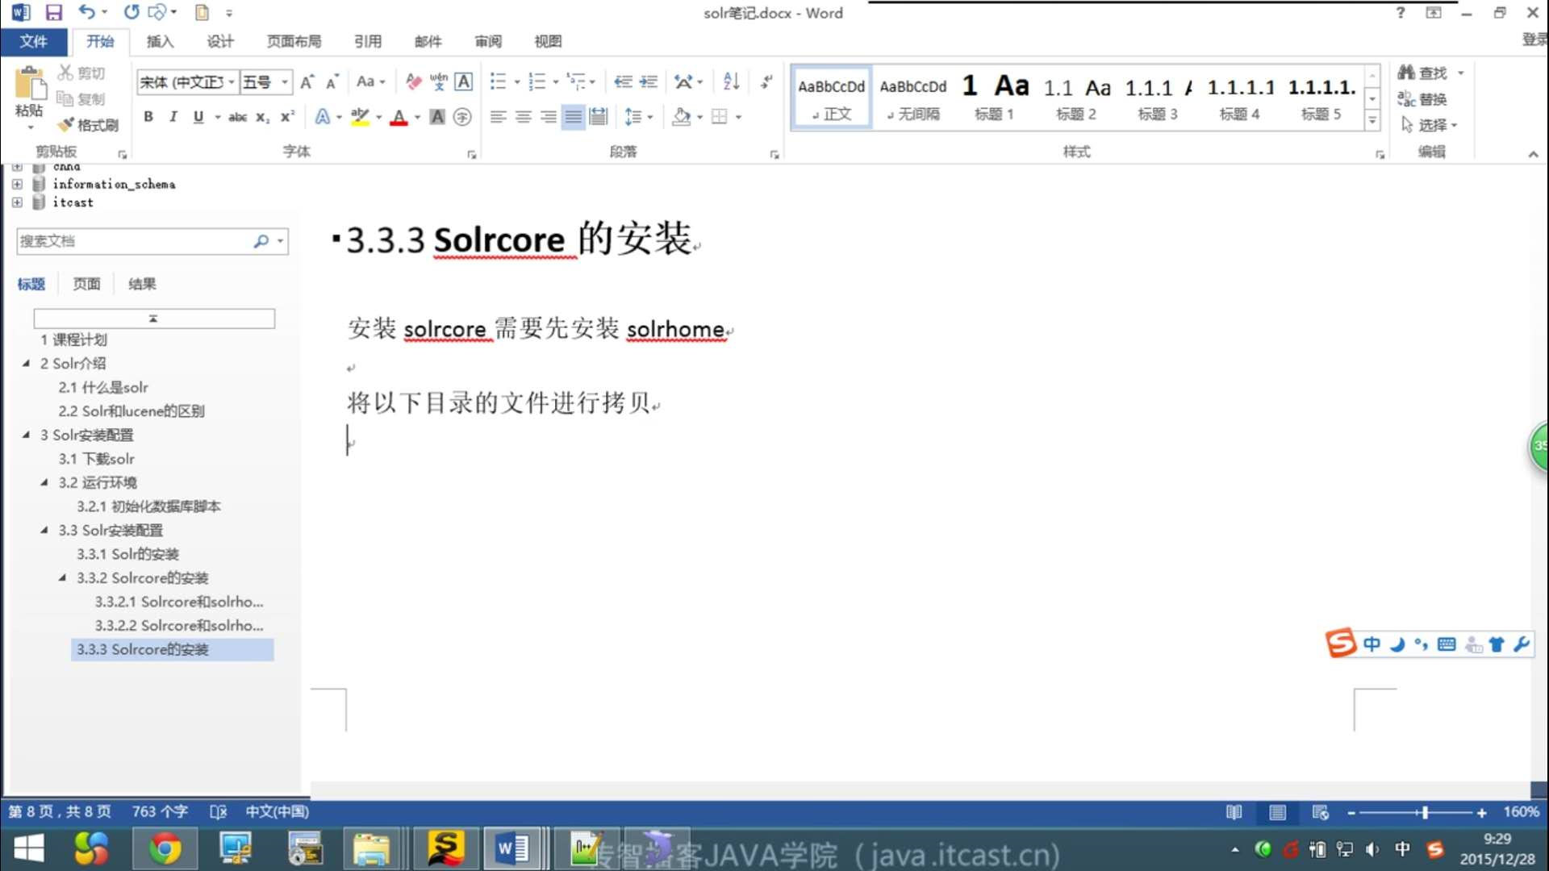The width and height of the screenshot is (1549, 871).
Task: Click 粘贴 paste button
Action: (30, 97)
